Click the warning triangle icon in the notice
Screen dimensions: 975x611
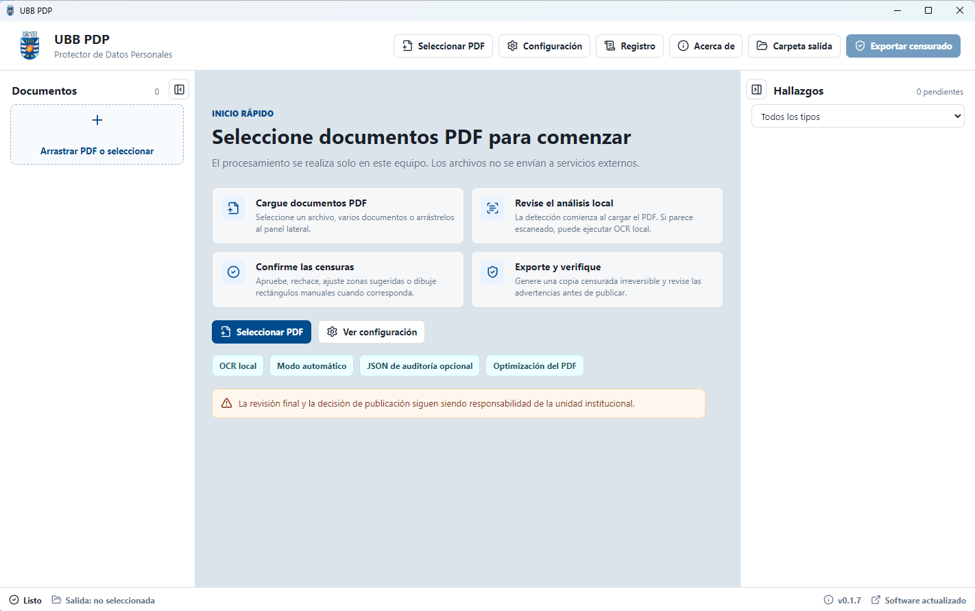[226, 403]
